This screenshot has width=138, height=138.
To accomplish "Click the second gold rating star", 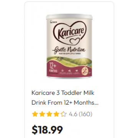I will coord(42,114).
